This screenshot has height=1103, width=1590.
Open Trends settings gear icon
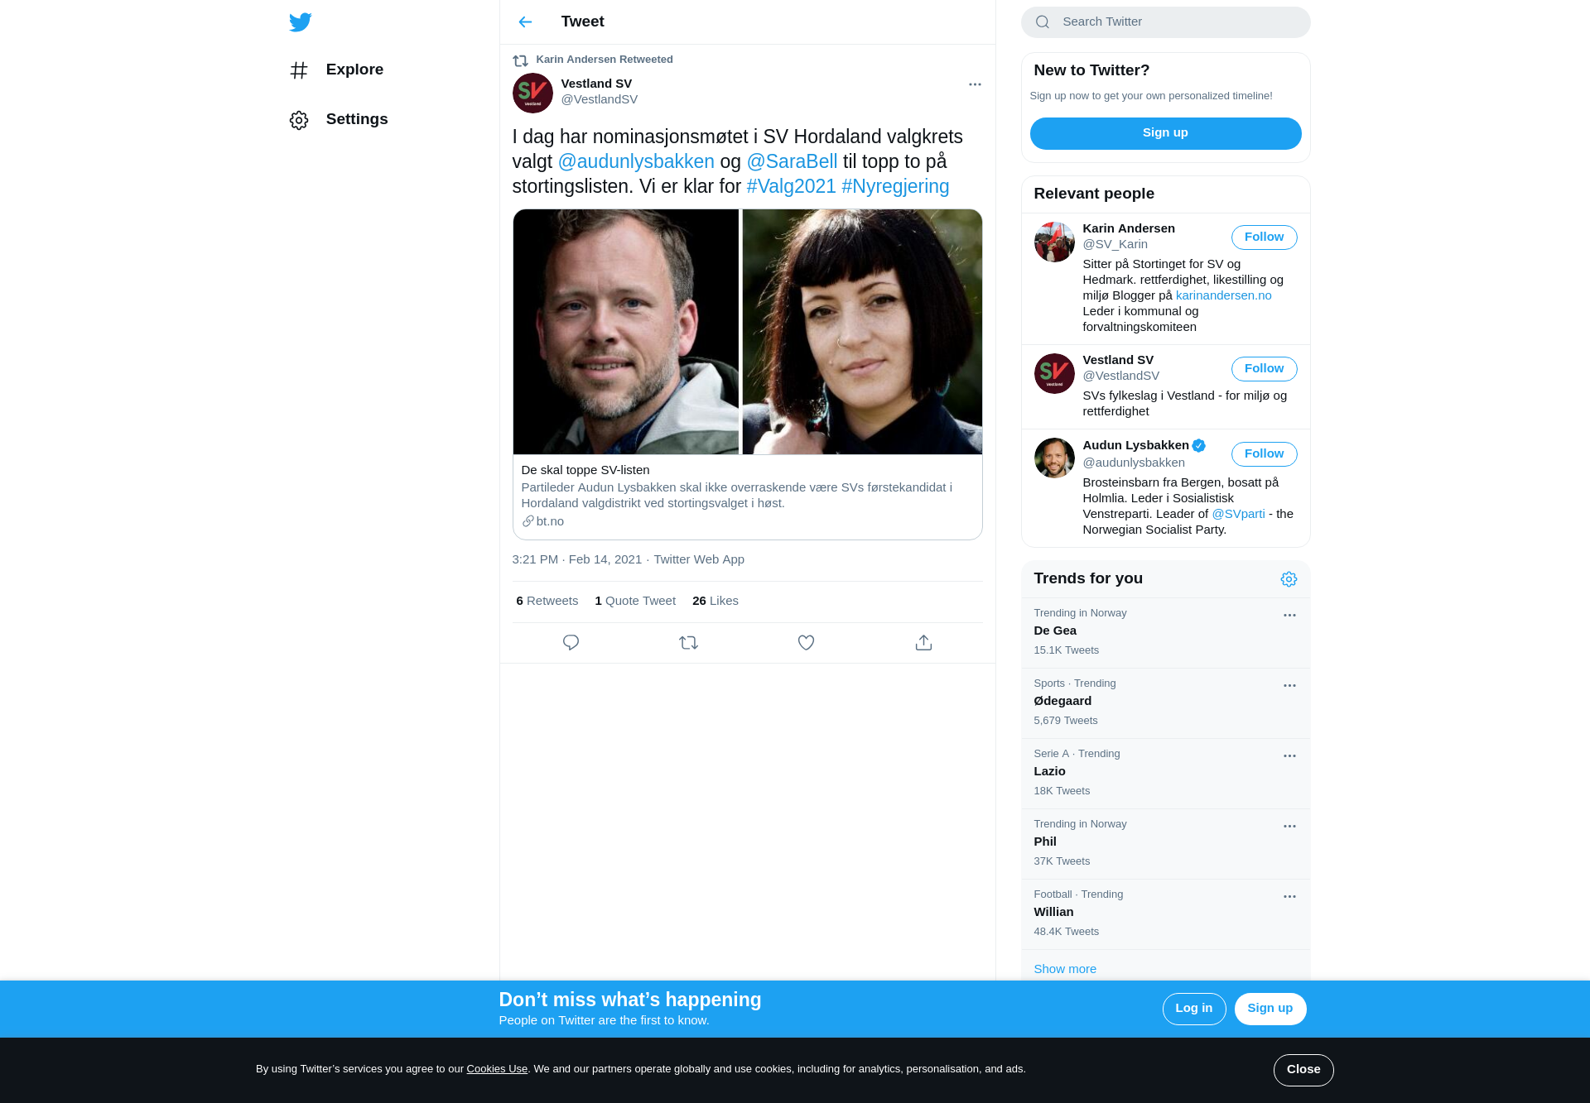(x=1289, y=579)
